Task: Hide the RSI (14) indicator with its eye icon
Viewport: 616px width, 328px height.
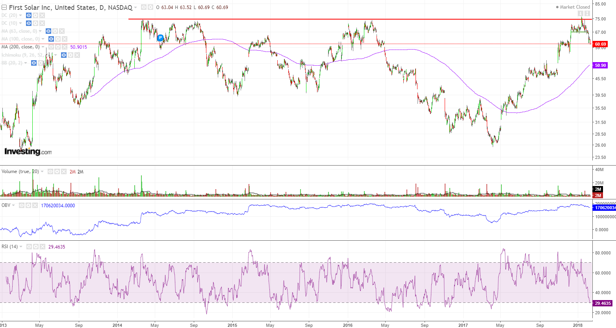Action: 29,247
